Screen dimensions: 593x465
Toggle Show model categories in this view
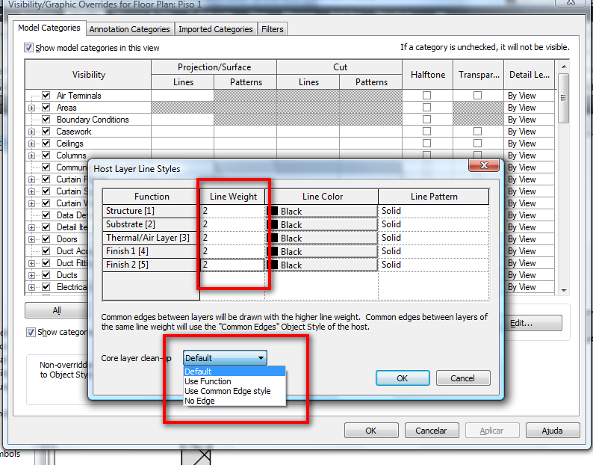(28, 48)
